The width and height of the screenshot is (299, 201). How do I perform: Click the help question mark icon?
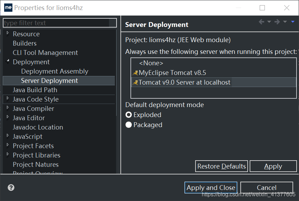pyautogui.click(x=10, y=188)
